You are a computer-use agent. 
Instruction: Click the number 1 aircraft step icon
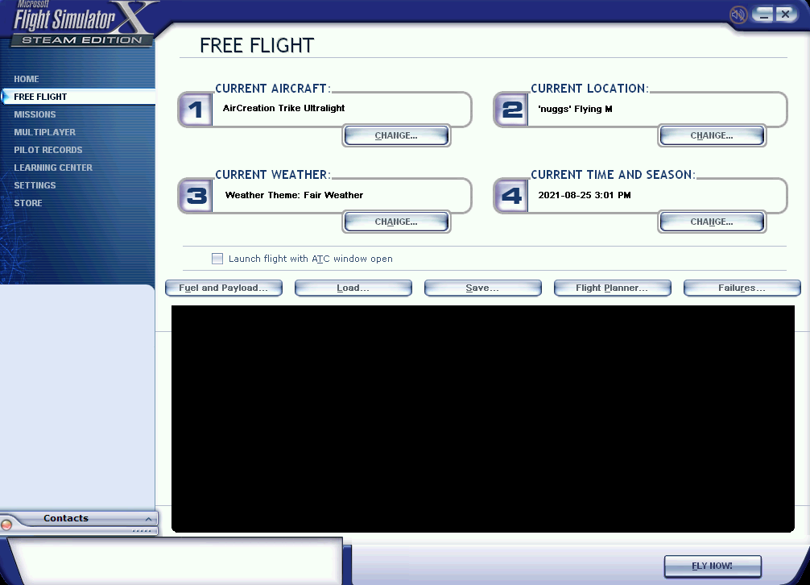point(195,110)
